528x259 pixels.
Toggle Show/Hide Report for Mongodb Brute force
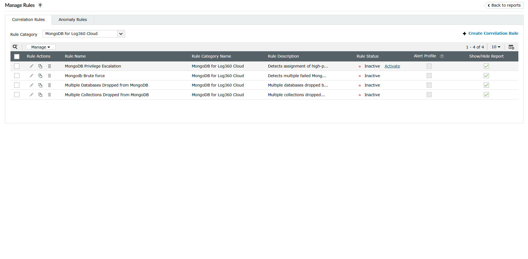click(x=486, y=75)
